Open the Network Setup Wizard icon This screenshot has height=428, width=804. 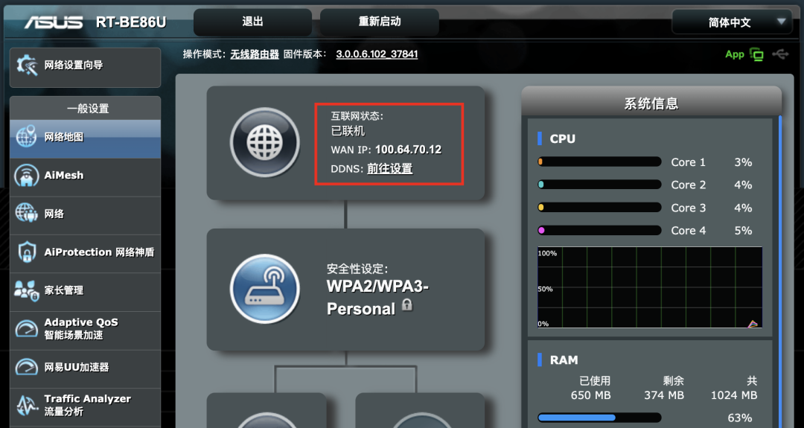coord(28,66)
